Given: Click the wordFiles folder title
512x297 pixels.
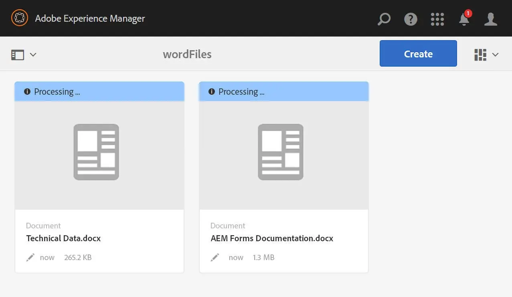Looking at the screenshot, I should (x=187, y=54).
